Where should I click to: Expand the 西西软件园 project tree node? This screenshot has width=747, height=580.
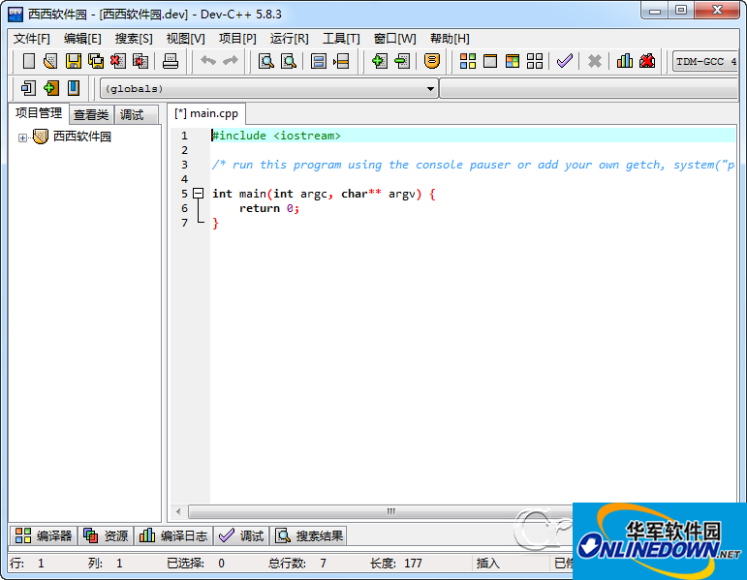(22, 137)
